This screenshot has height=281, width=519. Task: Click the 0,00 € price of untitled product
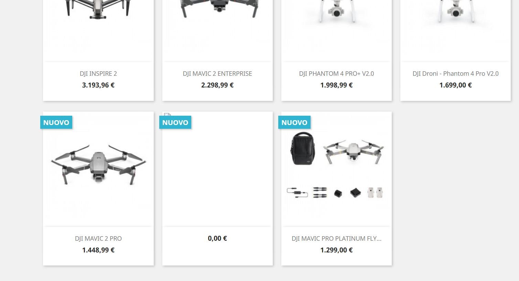[x=217, y=238]
